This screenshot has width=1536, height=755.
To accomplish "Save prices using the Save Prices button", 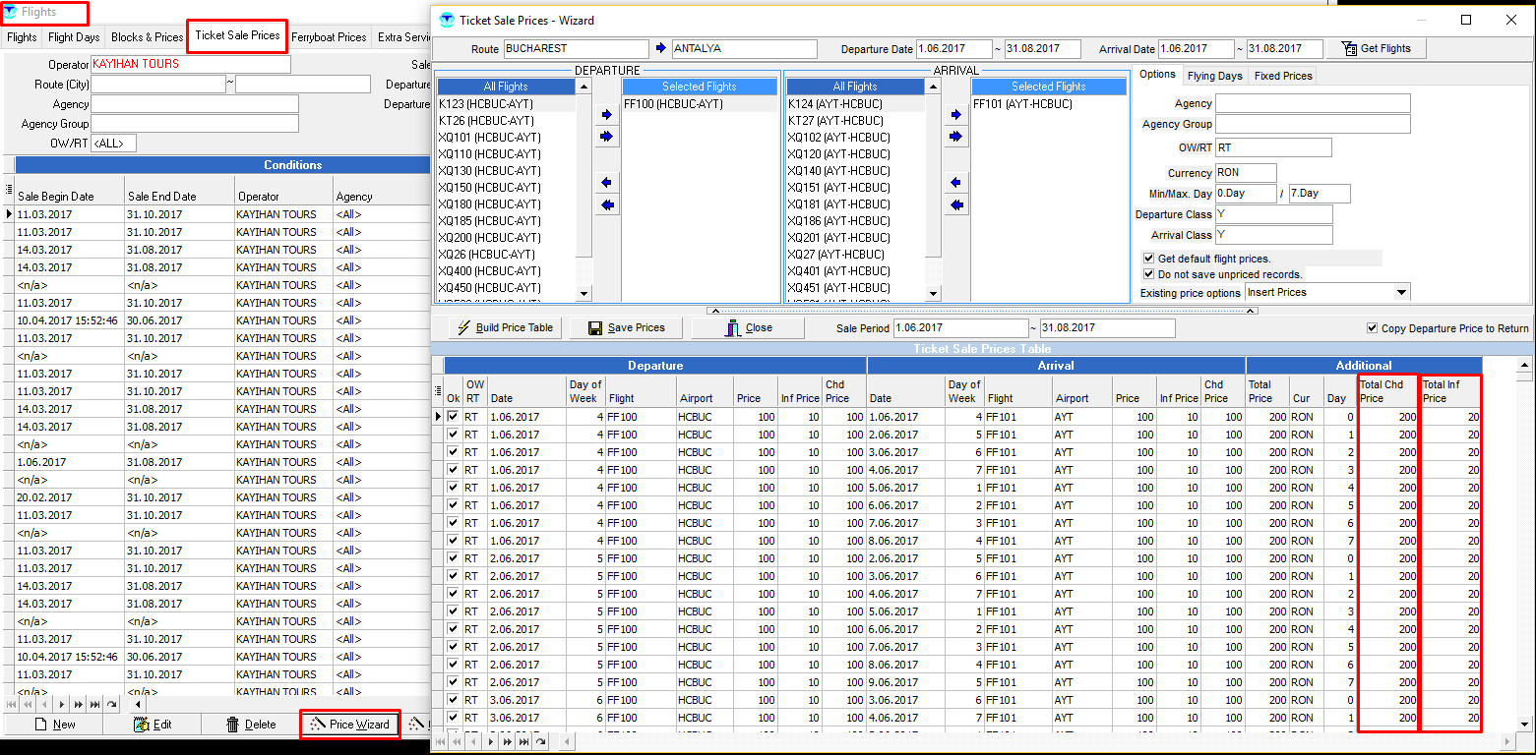I will click(627, 327).
